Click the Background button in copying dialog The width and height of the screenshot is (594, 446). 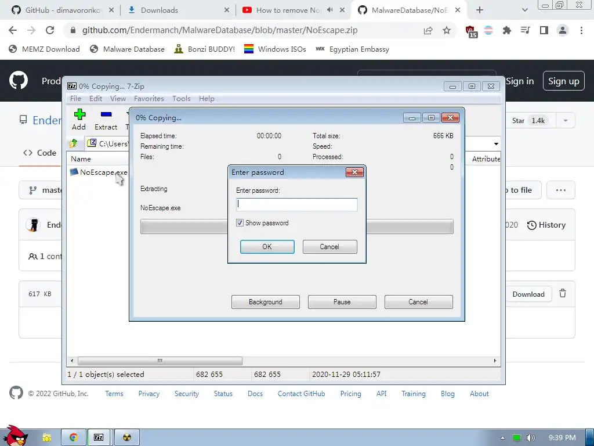(266, 302)
